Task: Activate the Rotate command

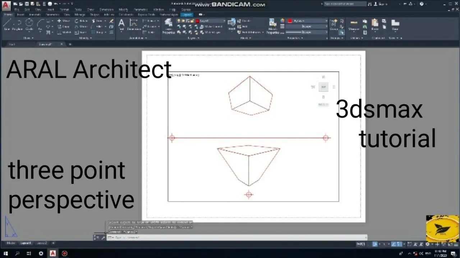Action: [x=82, y=21]
